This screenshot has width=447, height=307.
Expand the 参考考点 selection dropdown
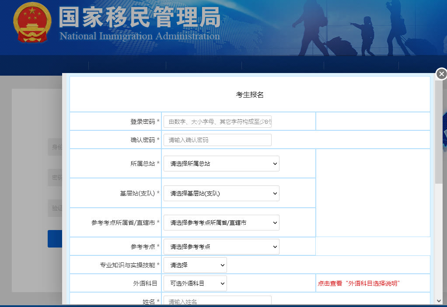tap(221, 247)
